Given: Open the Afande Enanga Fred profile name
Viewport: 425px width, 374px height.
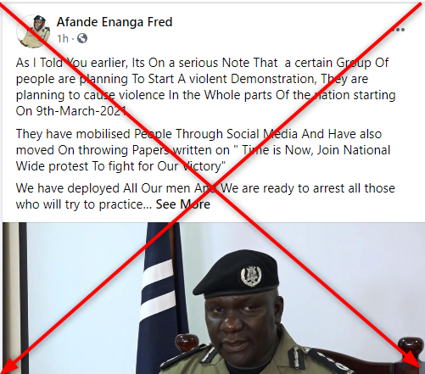Looking at the screenshot, I should tap(115, 22).
